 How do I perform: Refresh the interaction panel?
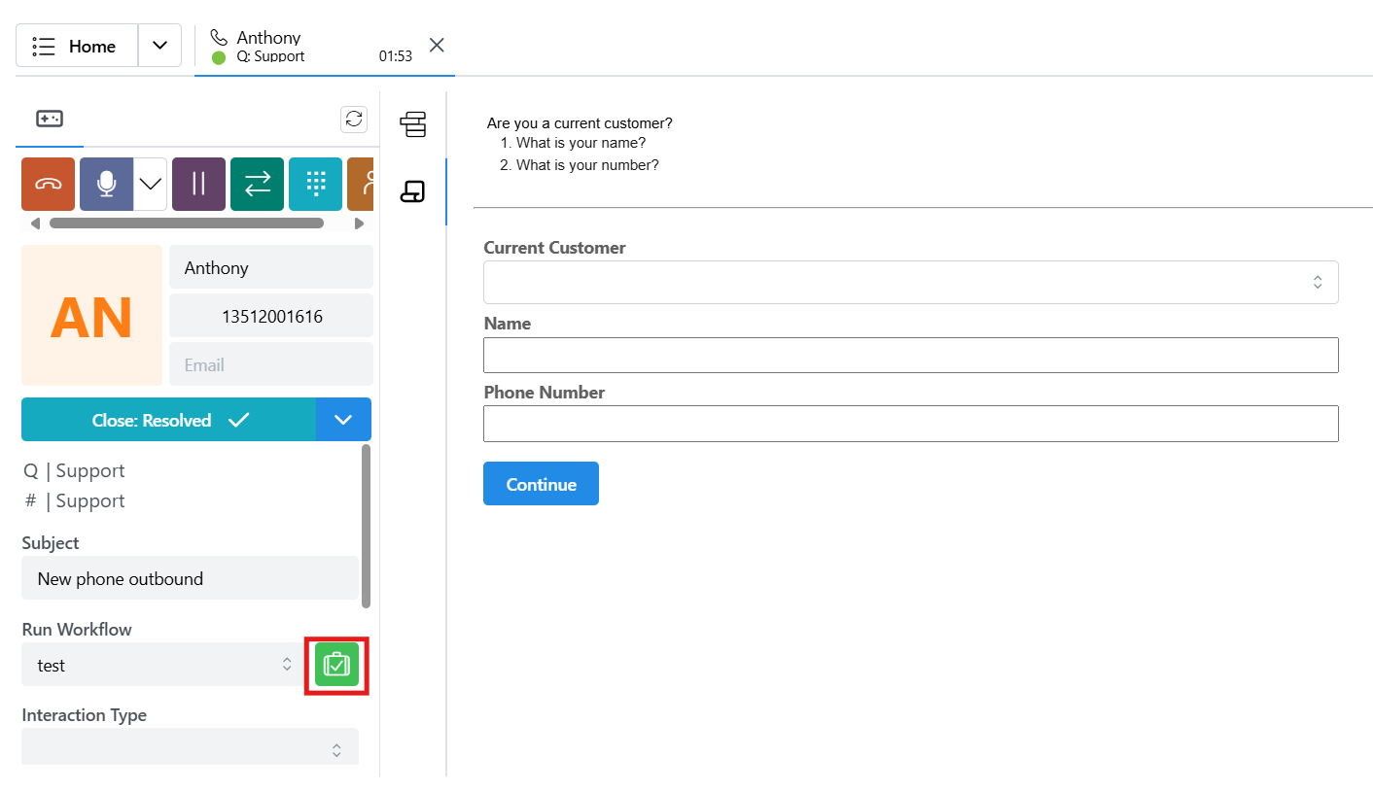pyautogui.click(x=354, y=119)
